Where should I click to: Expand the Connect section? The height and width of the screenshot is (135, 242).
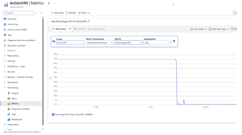coord(5,51)
